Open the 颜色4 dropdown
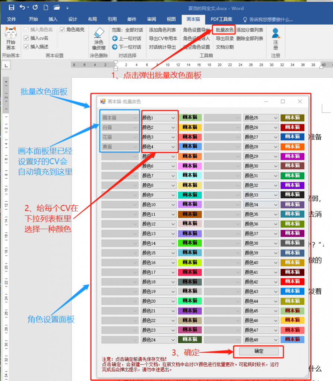This screenshot has width=333, height=381. (x=159, y=147)
